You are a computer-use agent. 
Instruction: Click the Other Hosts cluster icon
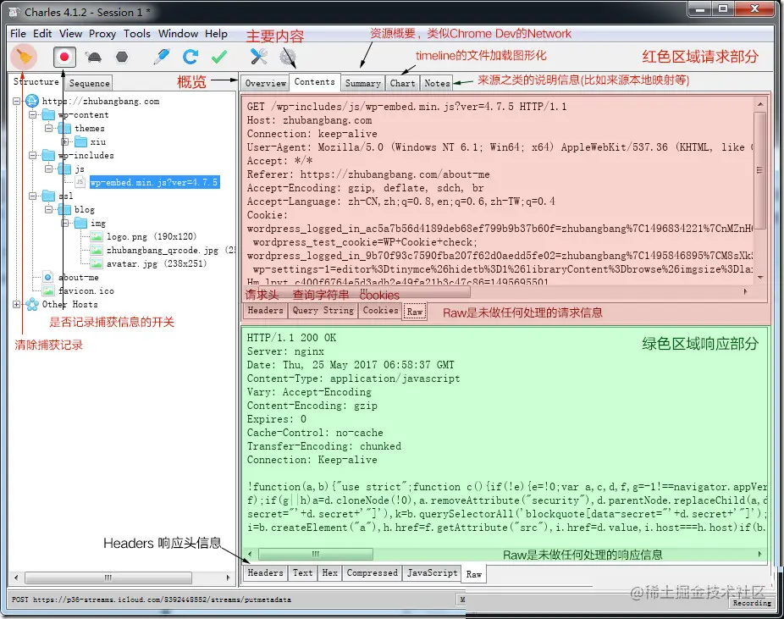(32, 304)
